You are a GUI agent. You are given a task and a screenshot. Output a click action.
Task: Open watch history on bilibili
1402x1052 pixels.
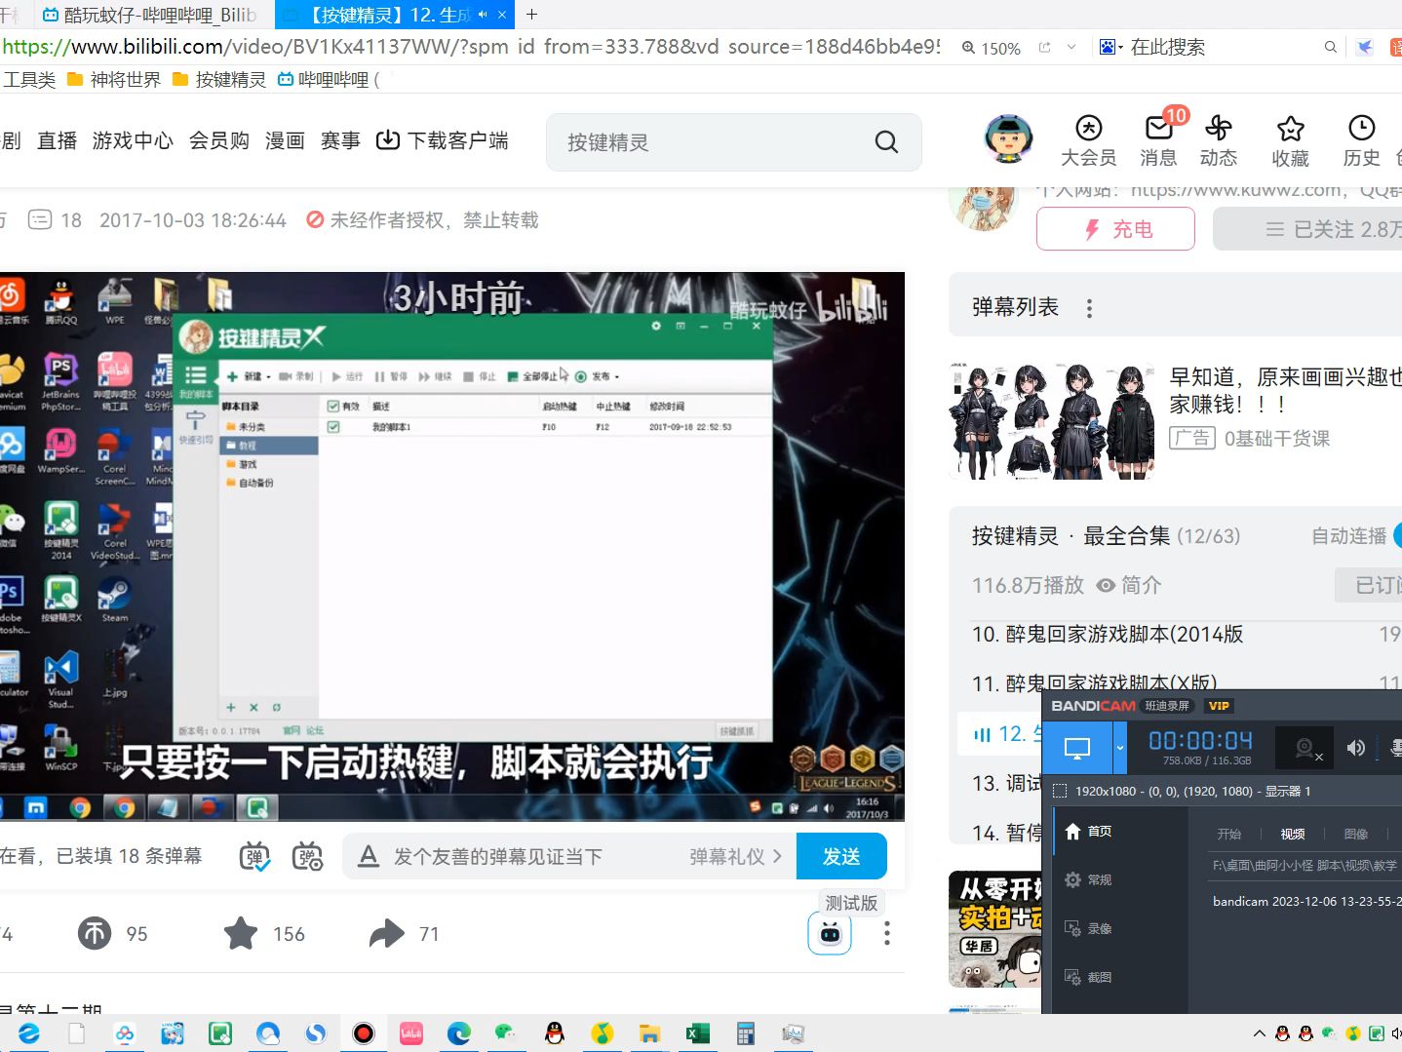(1361, 139)
